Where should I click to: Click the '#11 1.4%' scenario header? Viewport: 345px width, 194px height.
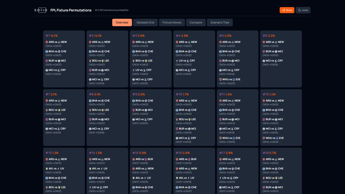click(225, 94)
